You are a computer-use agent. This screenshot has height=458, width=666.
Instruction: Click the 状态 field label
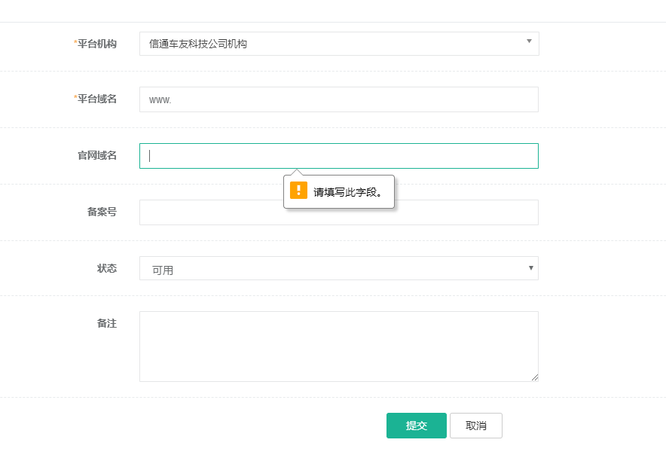coord(107,268)
